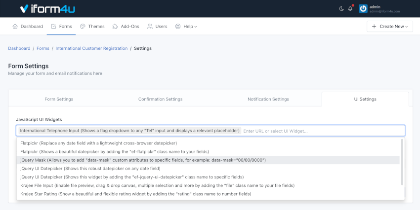Open International Customer Registration breadcrumb
Viewport: 420px width, 210px height.
(x=91, y=48)
